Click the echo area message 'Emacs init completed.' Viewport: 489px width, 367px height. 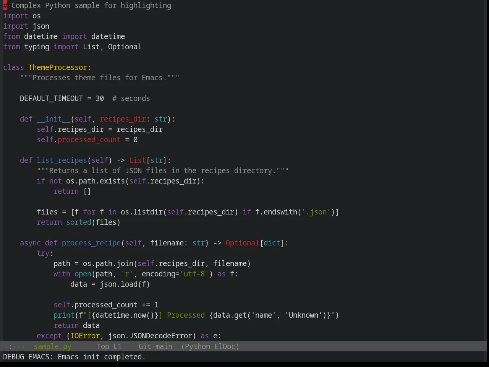pyautogui.click(x=101, y=357)
